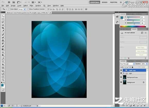Hide the Background copy layer
This screenshot has height=108, width=149.
[x=121, y=77]
